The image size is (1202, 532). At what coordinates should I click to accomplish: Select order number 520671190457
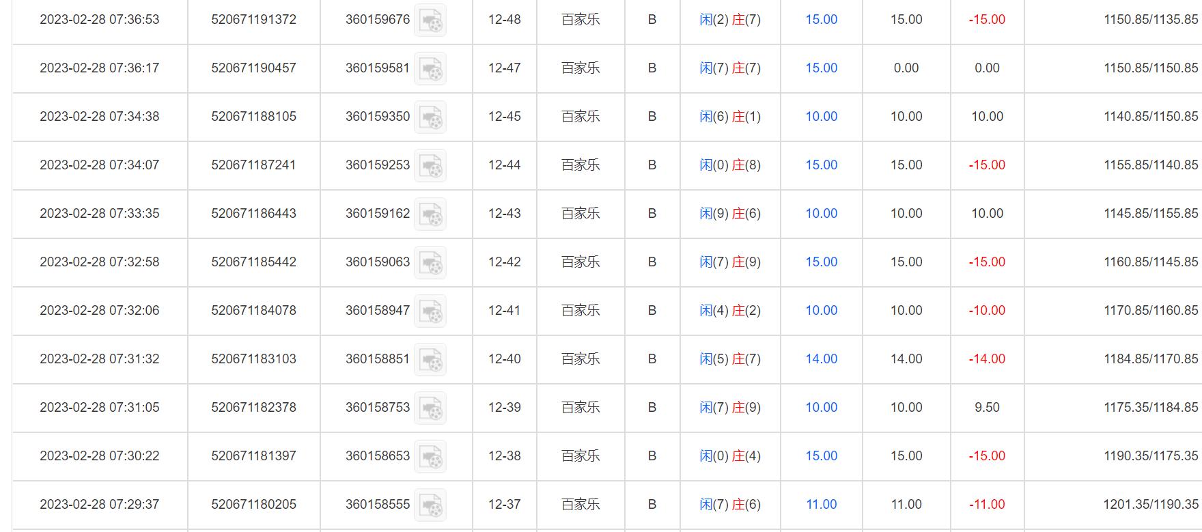253,68
